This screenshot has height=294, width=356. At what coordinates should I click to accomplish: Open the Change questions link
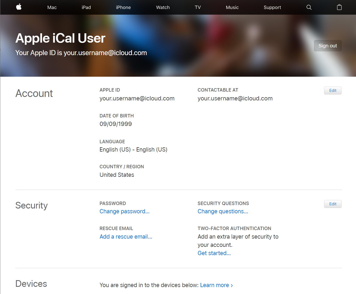click(x=223, y=211)
